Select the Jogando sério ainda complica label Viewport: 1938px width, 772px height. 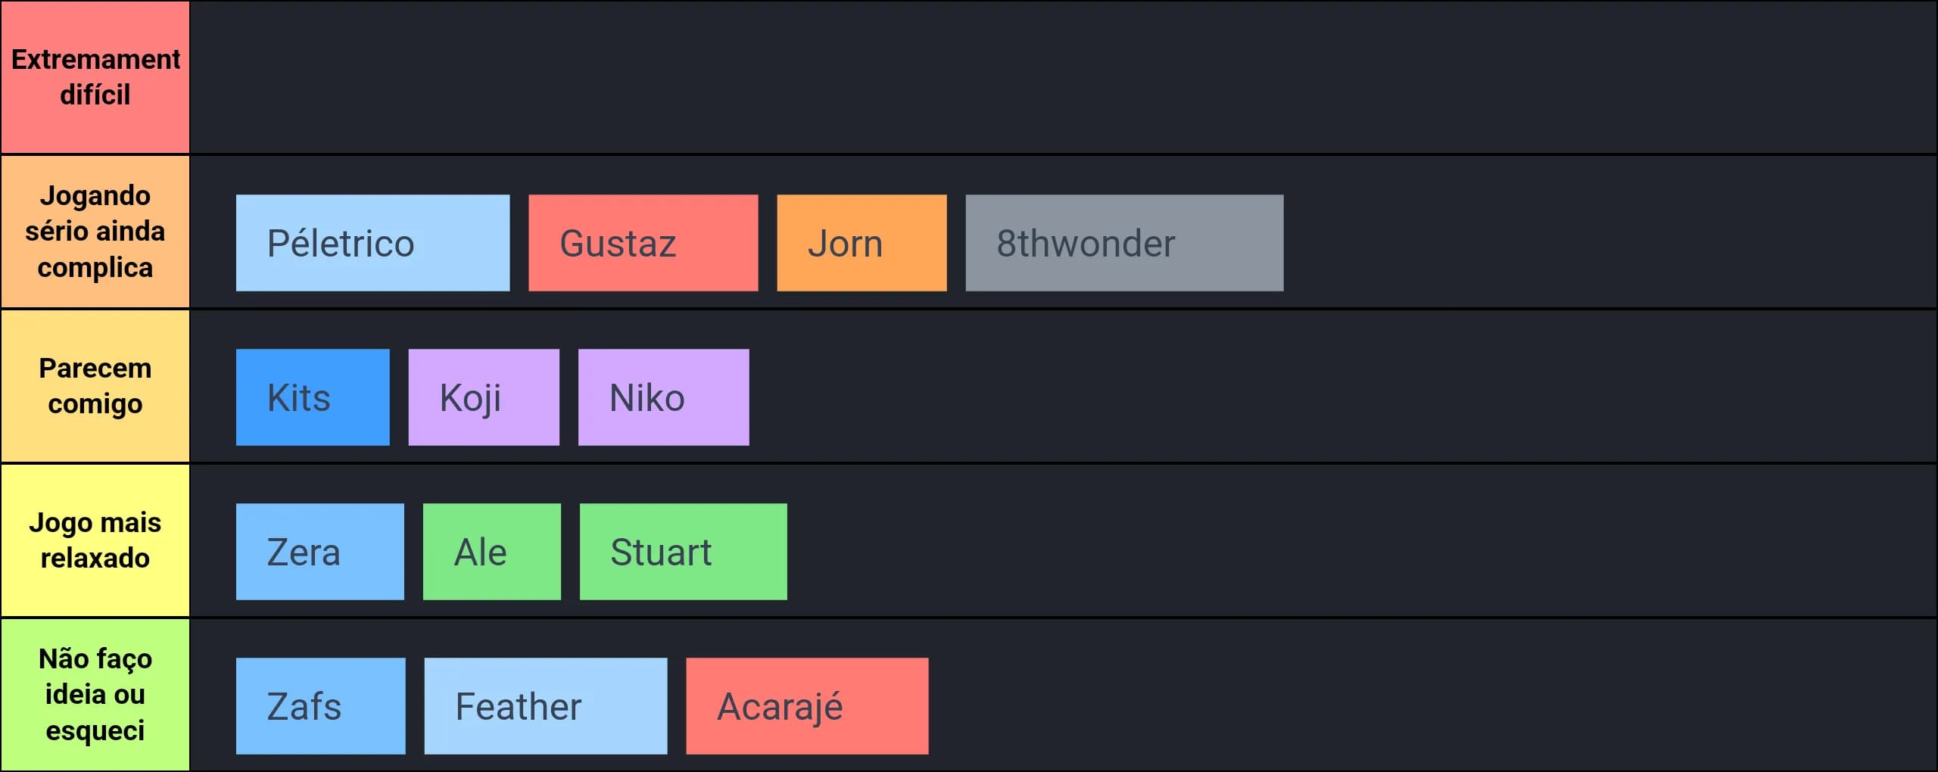point(95,232)
